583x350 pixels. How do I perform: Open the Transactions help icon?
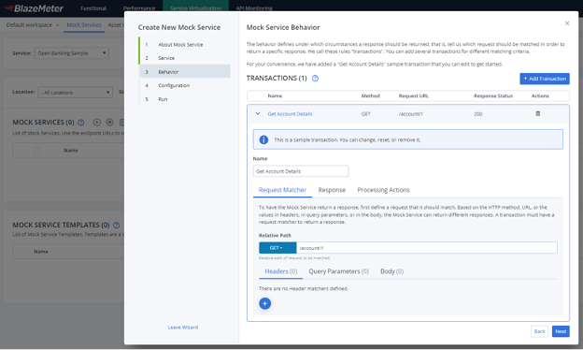tap(315, 79)
